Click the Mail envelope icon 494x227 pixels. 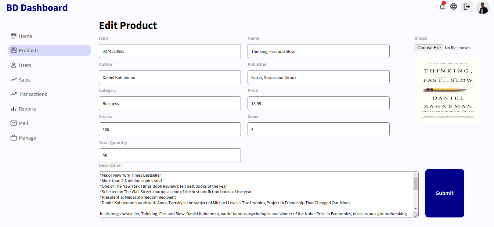point(13,123)
